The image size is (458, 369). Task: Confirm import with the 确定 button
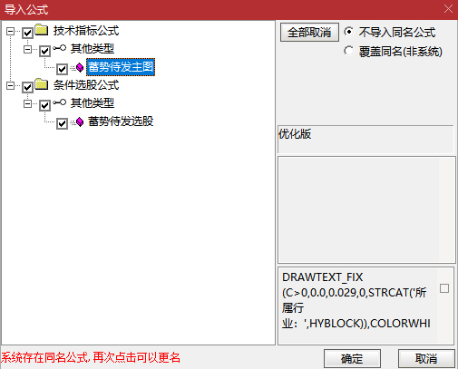coord(352,359)
